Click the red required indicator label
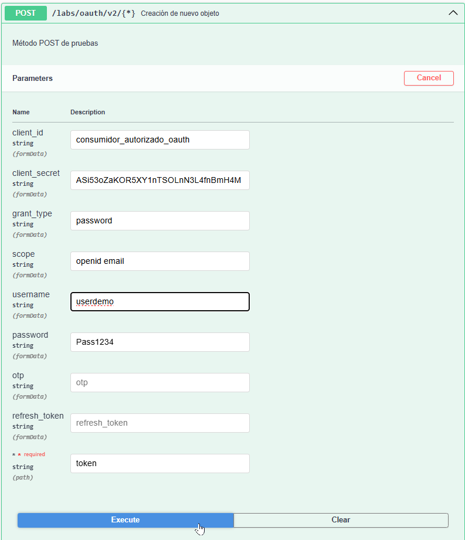 click(29, 454)
